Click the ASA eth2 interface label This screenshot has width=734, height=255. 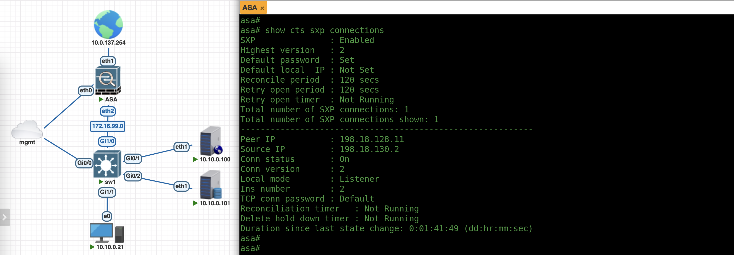107,111
